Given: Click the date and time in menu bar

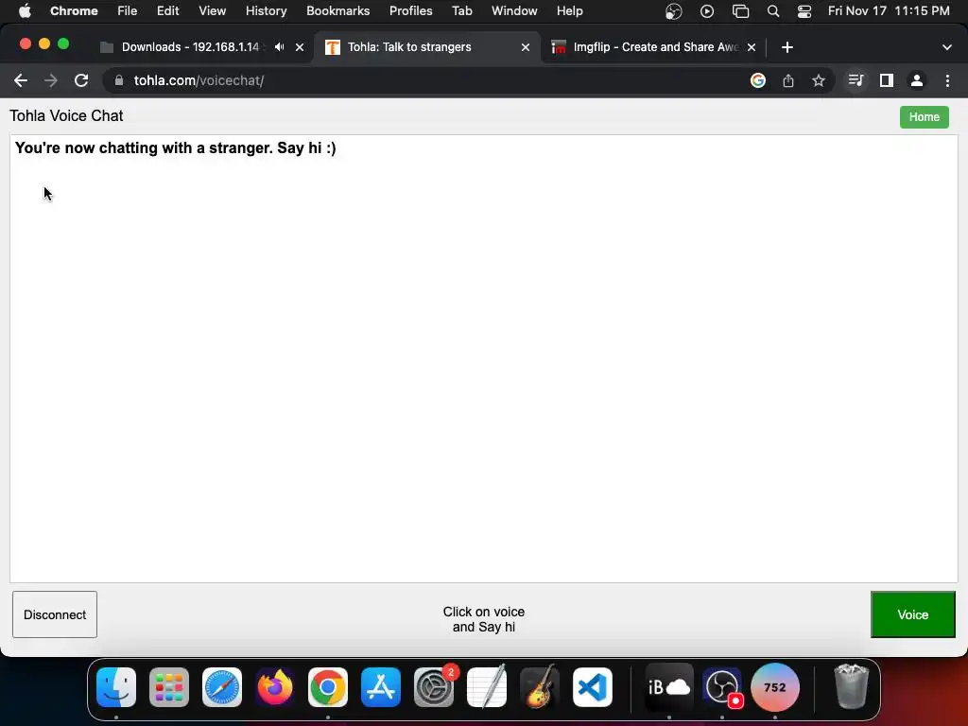Looking at the screenshot, I should [889, 11].
